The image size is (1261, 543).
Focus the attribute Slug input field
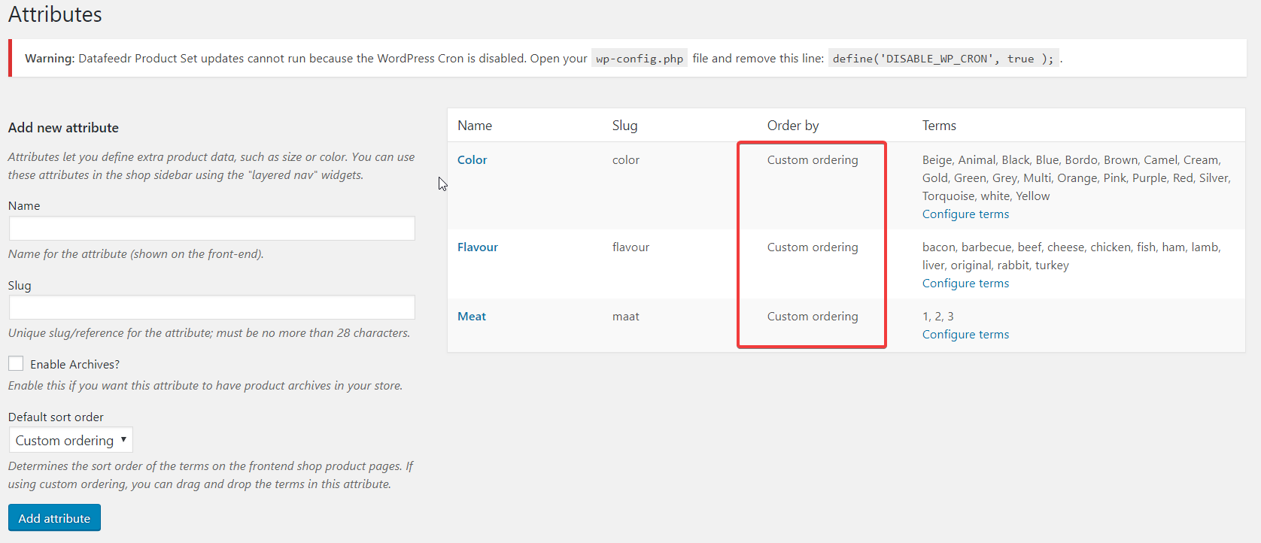pos(212,308)
